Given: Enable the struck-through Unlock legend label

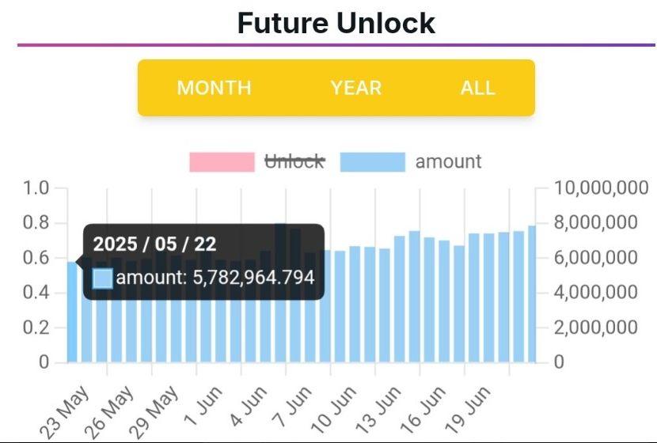Looking at the screenshot, I should coord(294,162).
